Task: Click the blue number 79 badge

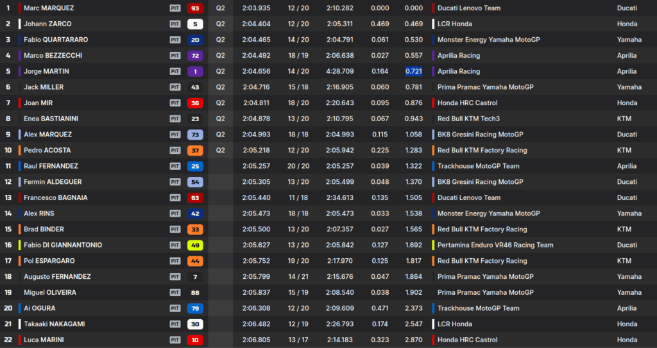Action: 195,308
